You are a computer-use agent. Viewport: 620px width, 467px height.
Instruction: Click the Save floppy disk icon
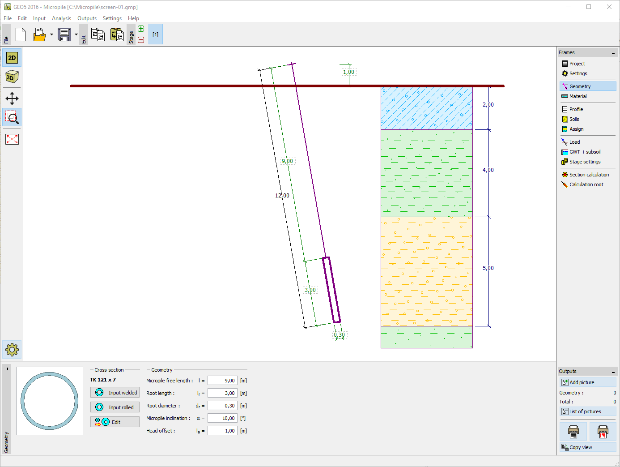point(64,34)
